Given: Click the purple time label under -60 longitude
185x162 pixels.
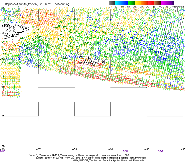Looking at the screenshot, I should 2,151.
